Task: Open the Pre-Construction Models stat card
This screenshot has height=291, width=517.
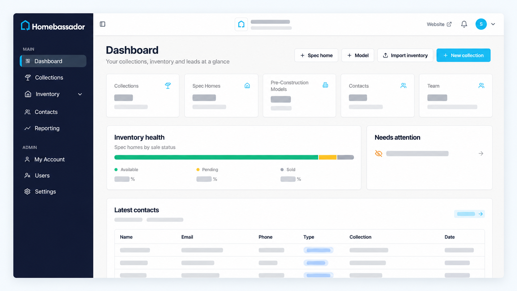Action: click(x=299, y=96)
